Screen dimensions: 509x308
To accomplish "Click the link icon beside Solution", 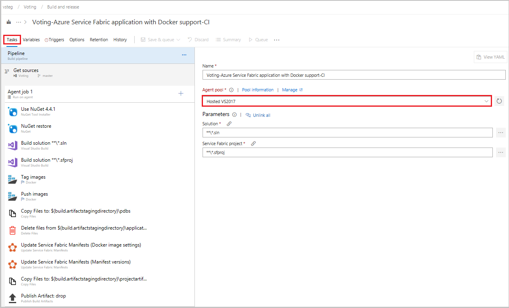I will point(229,124).
